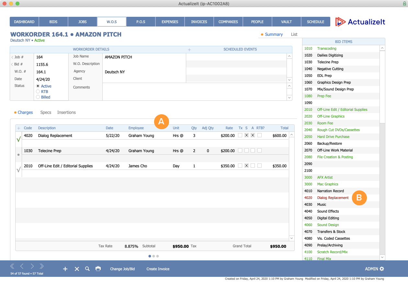Select second page indicator dot
Viewport: 408px width, 282px height.
pos(154,256)
